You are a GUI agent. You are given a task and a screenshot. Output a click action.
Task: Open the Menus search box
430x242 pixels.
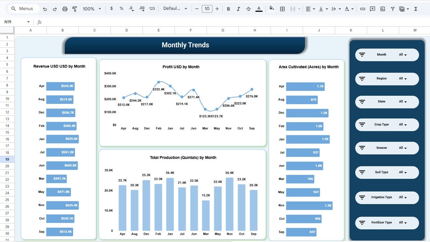pyautogui.click(x=23, y=8)
